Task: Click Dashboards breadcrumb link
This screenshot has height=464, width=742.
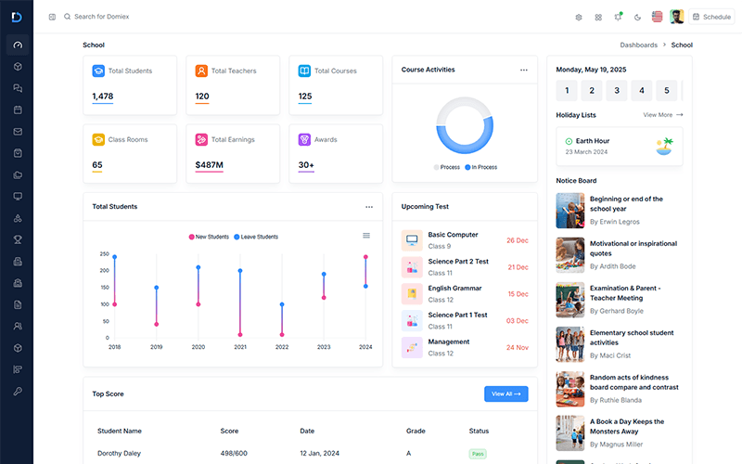Action: [x=638, y=45]
